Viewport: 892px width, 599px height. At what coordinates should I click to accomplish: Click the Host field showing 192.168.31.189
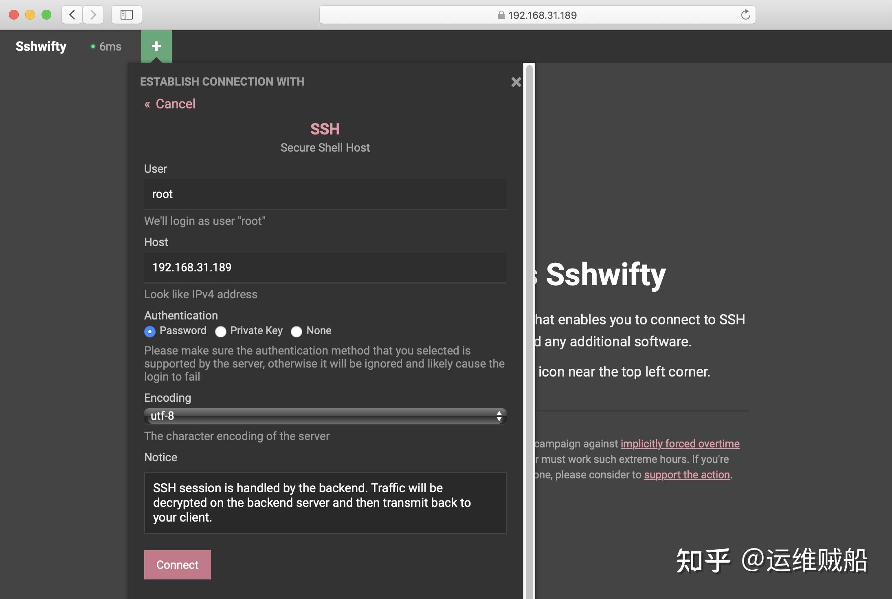coord(325,267)
